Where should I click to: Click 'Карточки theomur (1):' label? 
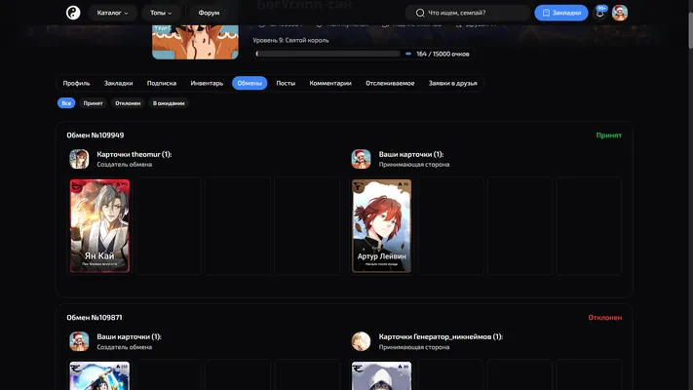coord(135,154)
